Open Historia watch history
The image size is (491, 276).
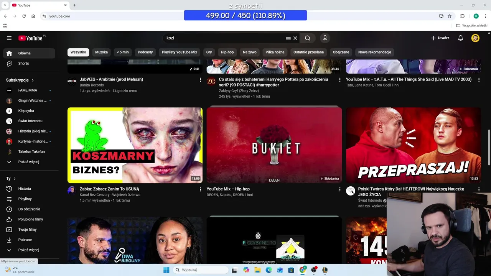[29, 189]
